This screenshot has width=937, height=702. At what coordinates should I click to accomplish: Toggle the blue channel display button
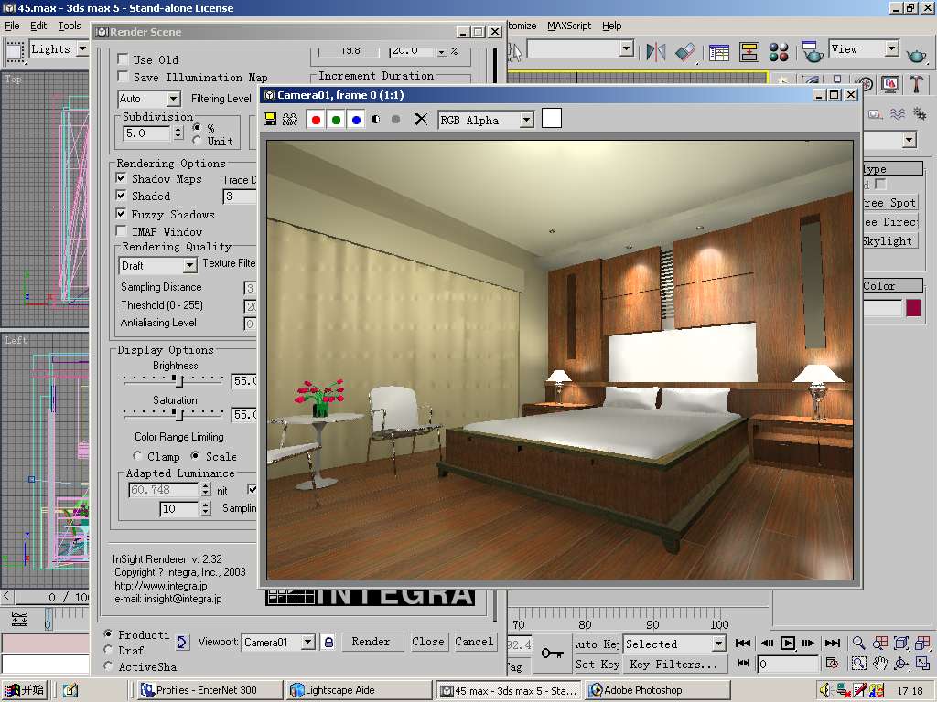click(x=356, y=120)
